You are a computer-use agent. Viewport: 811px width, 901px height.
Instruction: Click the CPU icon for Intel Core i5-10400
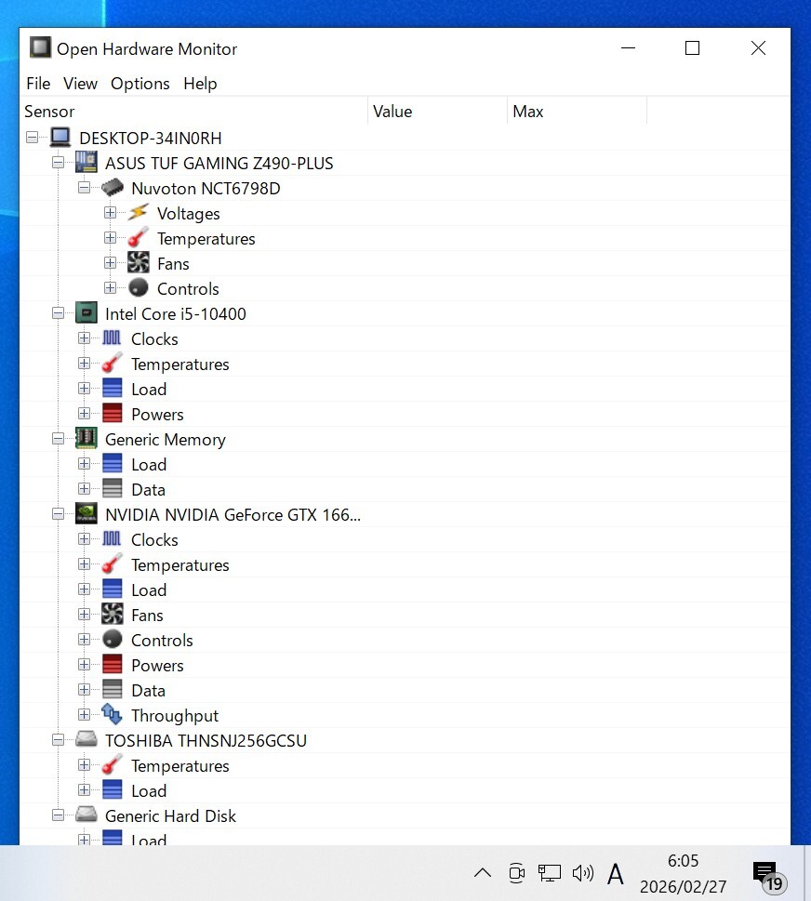click(86, 313)
